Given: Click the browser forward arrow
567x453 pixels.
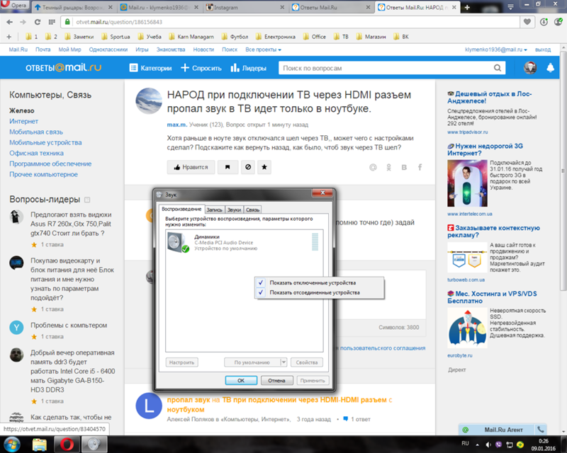Looking at the screenshot, I should 23,22.
